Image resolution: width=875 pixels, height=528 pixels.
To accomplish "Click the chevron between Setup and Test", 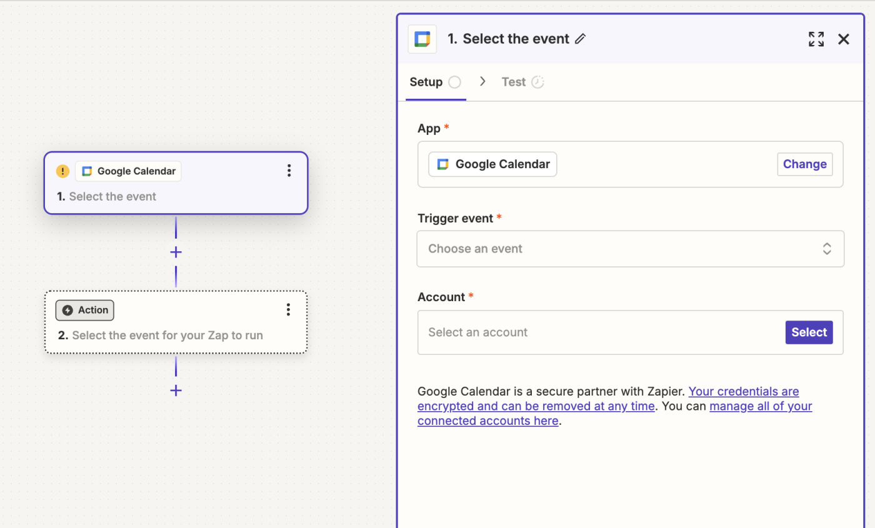I will click(482, 82).
